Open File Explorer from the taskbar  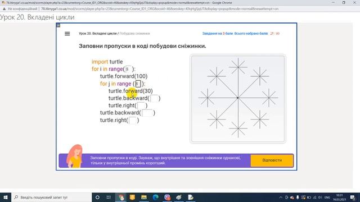coord(144,197)
